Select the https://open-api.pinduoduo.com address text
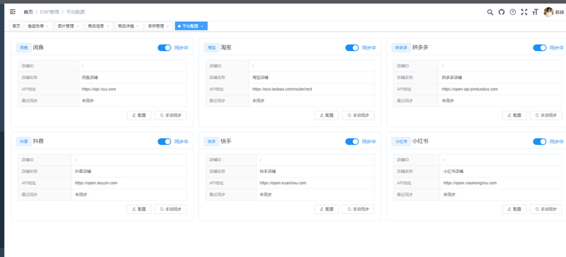566x257 pixels. tap(470, 89)
